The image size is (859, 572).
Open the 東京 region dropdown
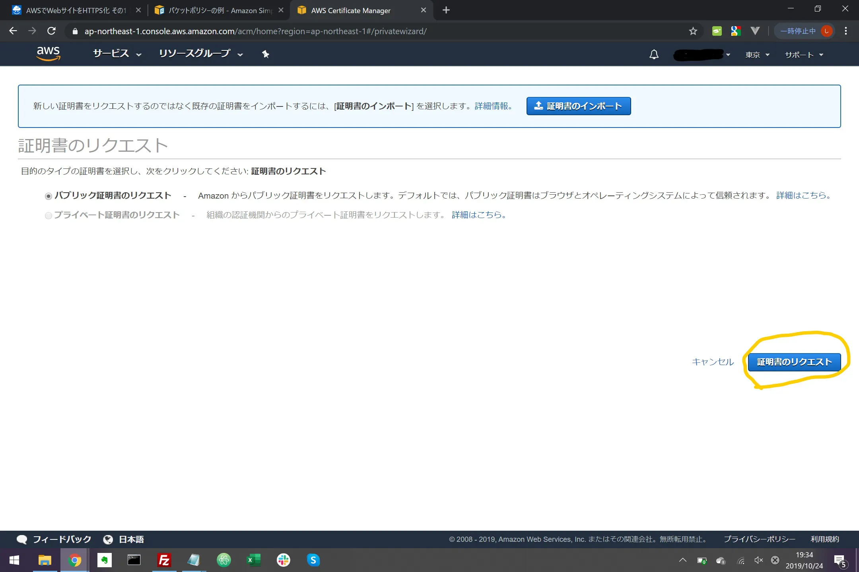click(x=758, y=55)
